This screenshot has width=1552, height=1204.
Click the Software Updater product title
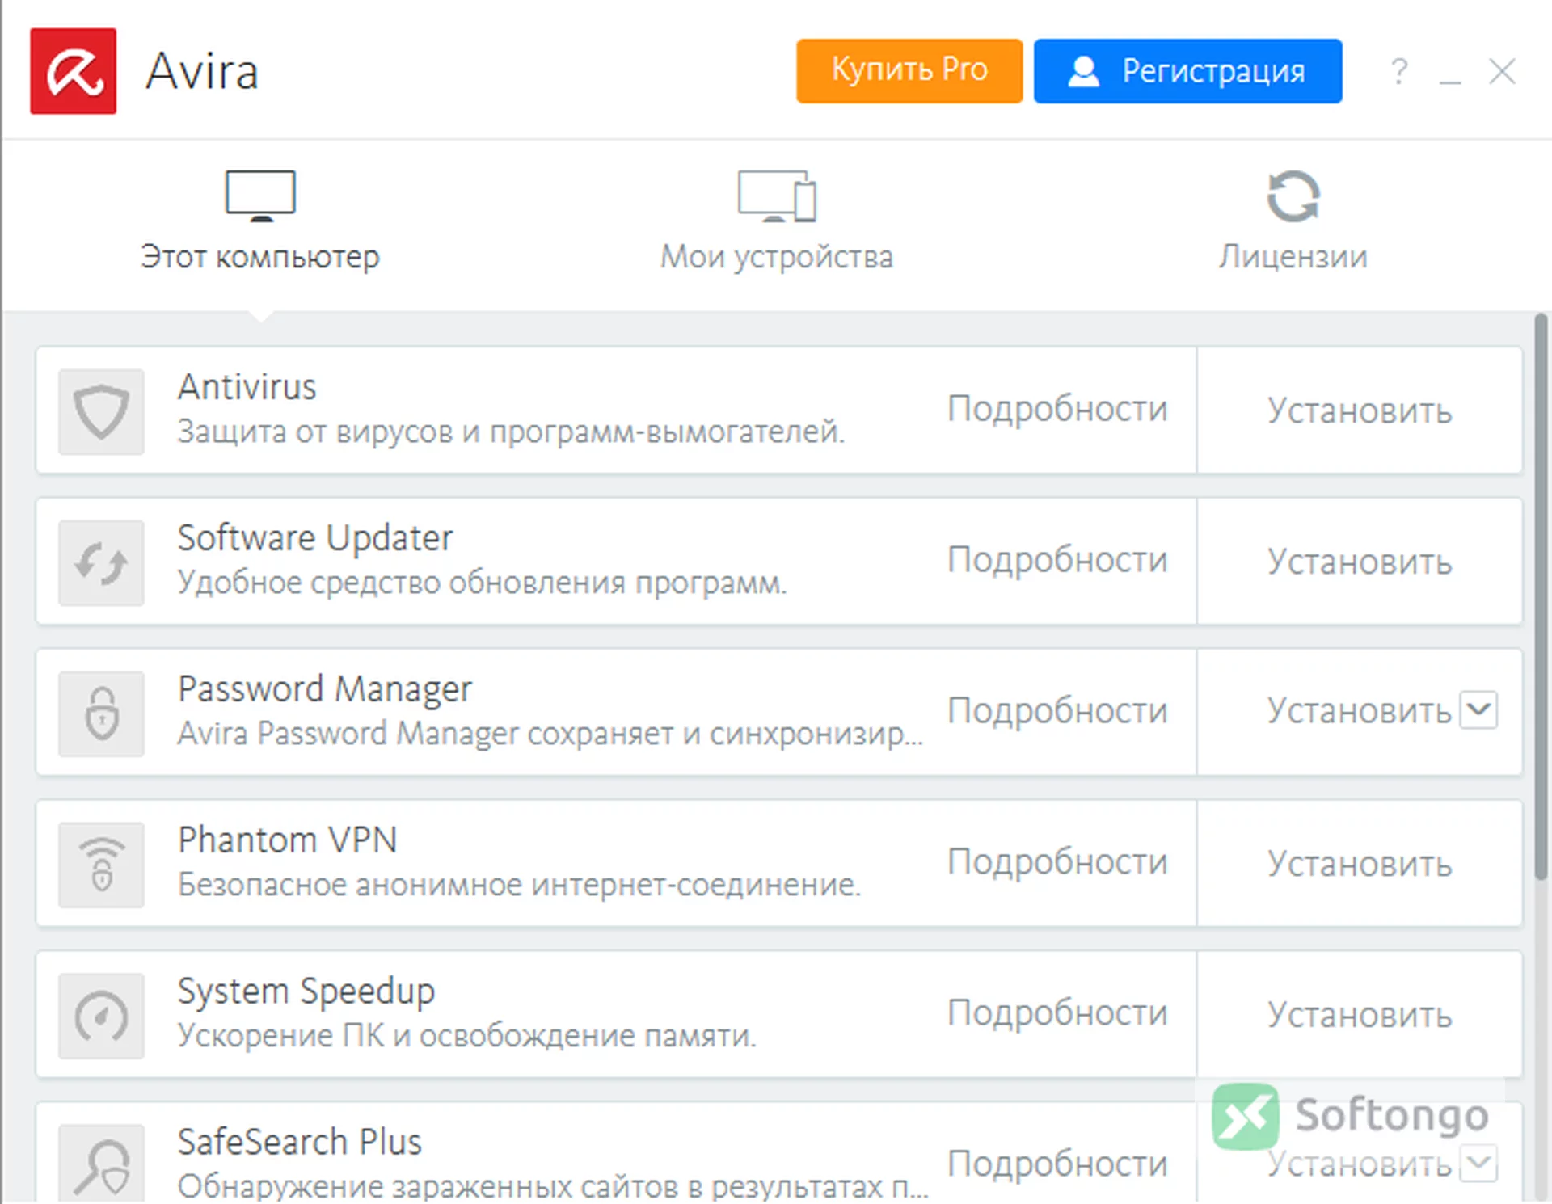pos(315,539)
